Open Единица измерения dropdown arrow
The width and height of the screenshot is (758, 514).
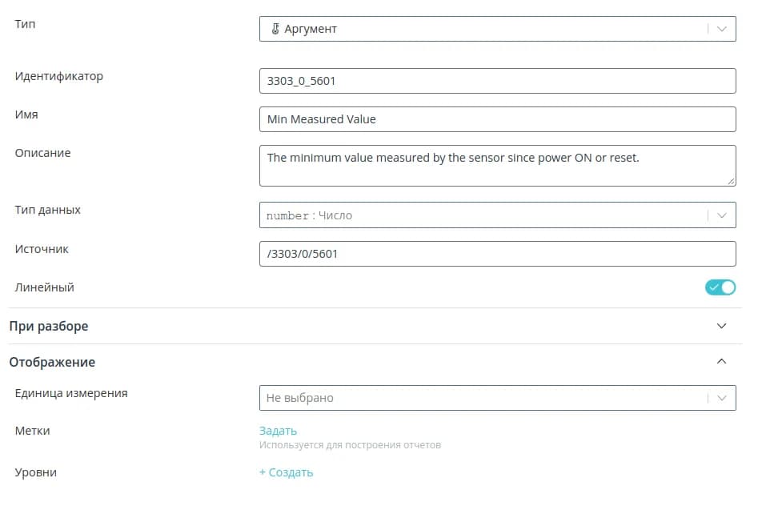(x=722, y=398)
